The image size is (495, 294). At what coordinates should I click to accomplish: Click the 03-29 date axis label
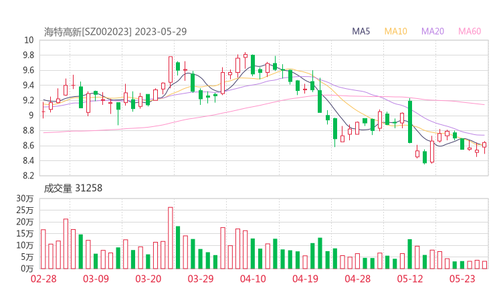coord(200,279)
